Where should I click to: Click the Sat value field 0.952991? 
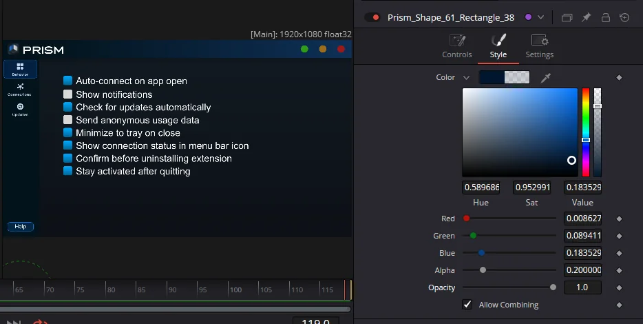click(x=532, y=188)
